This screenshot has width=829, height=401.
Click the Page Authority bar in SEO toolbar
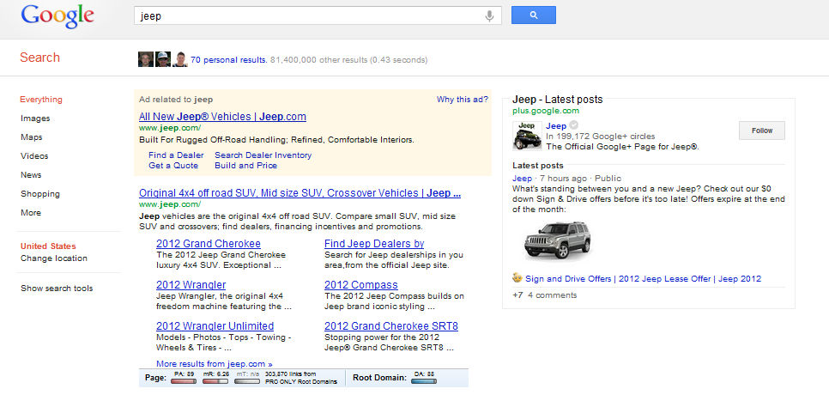coord(183,380)
